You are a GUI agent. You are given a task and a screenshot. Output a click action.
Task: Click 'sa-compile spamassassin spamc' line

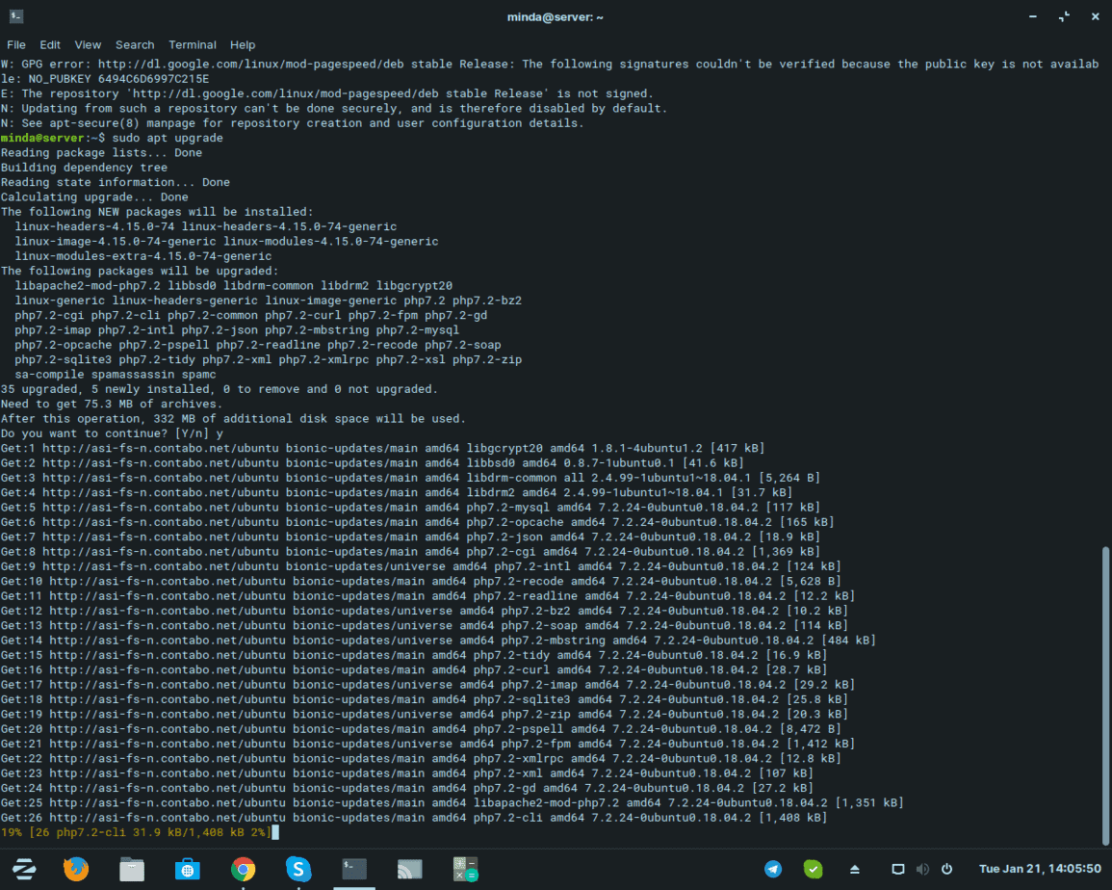[116, 374]
